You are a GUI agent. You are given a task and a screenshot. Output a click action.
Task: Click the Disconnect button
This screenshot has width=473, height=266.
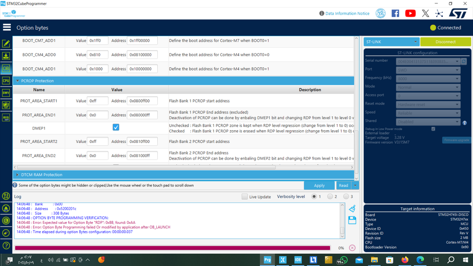coord(446,42)
